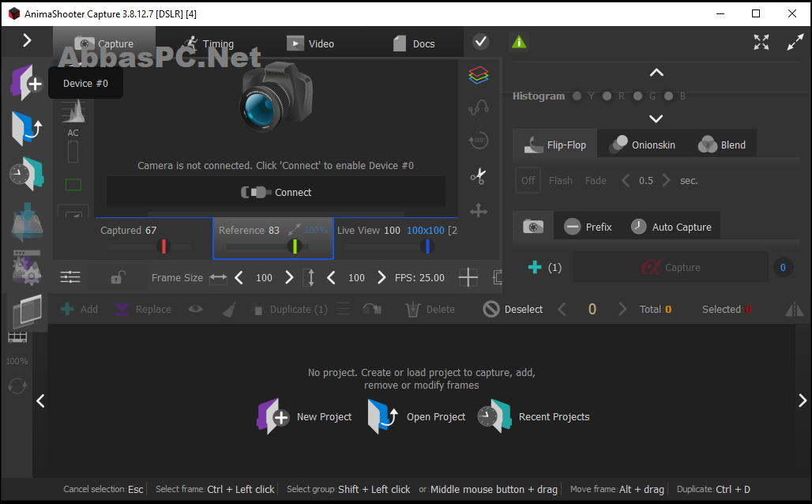
Task: Click the Live View slider blue handle
Action: 427,246
